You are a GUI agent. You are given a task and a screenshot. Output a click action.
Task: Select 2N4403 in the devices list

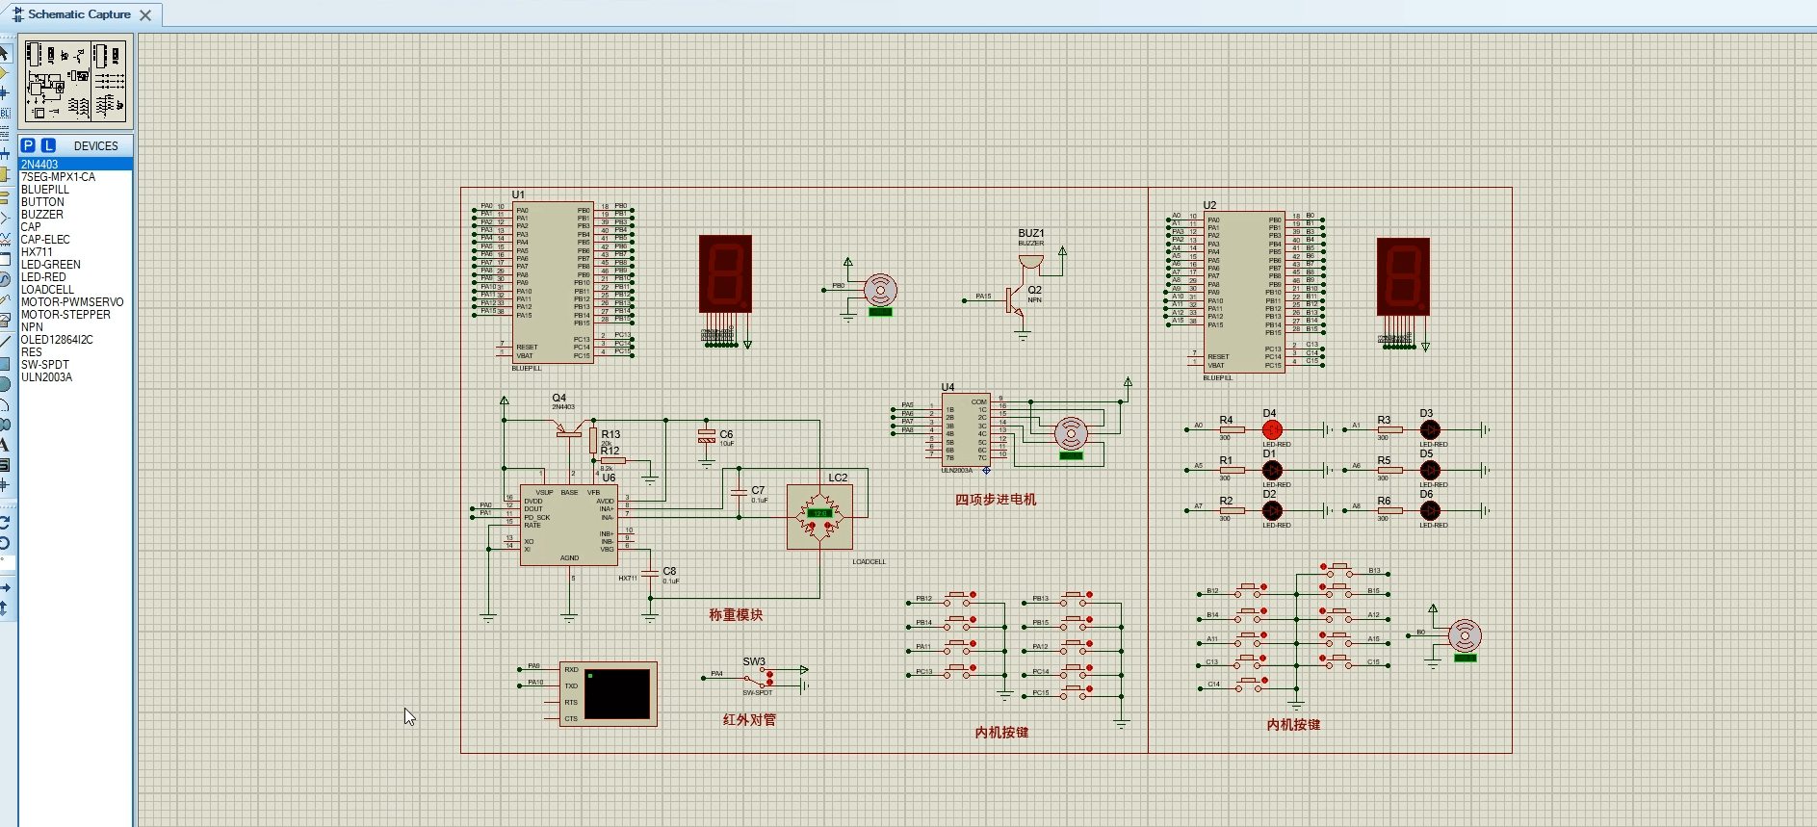tap(75, 165)
